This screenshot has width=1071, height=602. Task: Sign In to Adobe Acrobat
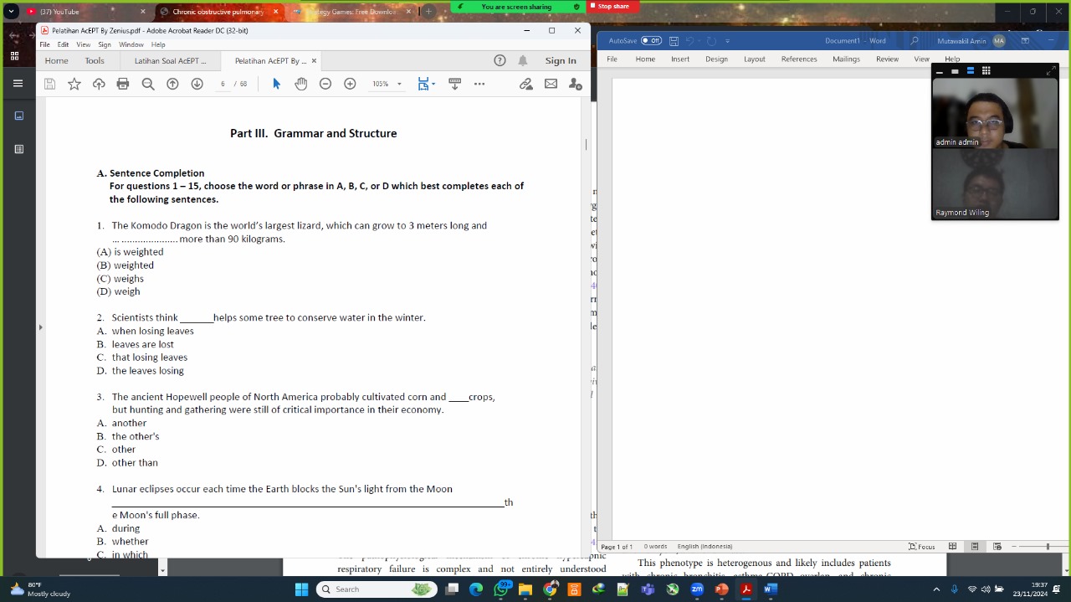pyautogui.click(x=561, y=60)
